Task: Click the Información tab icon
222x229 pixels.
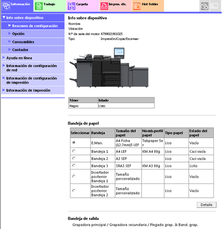Action: click(6, 6)
